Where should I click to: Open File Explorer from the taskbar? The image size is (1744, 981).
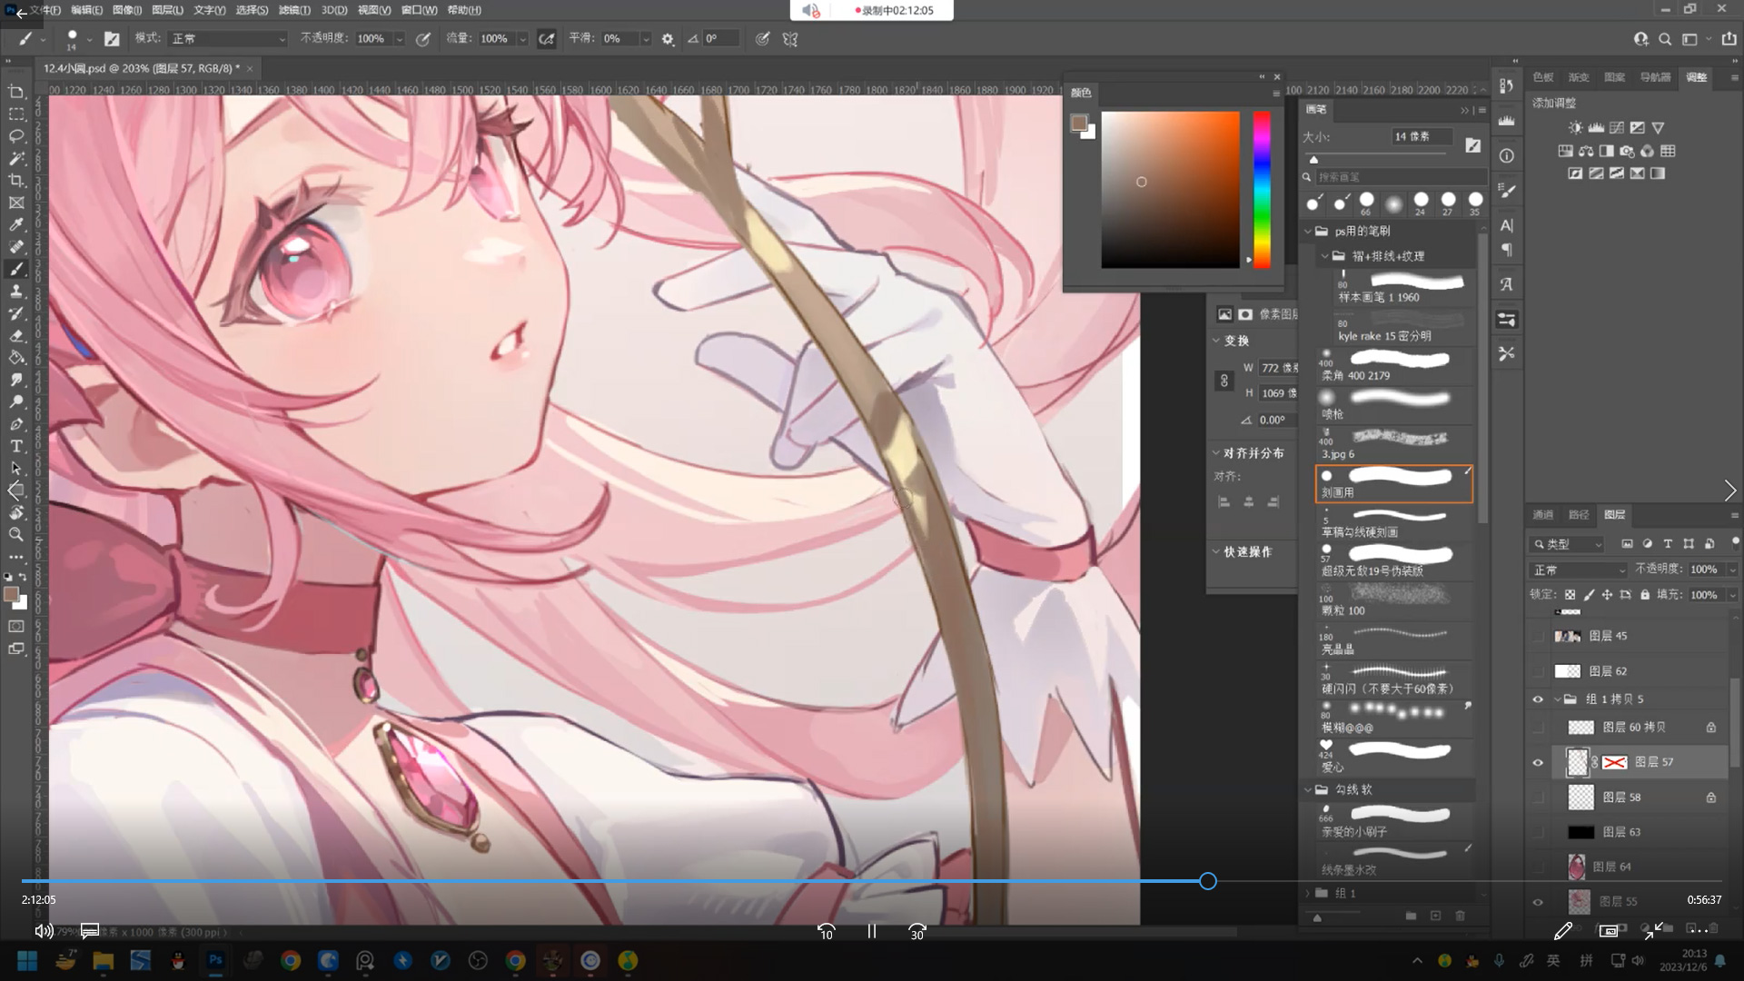coord(103,960)
